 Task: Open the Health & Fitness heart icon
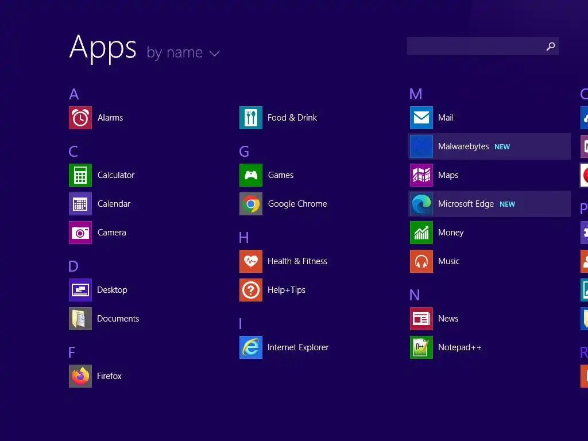pyautogui.click(x=251, y=261)
